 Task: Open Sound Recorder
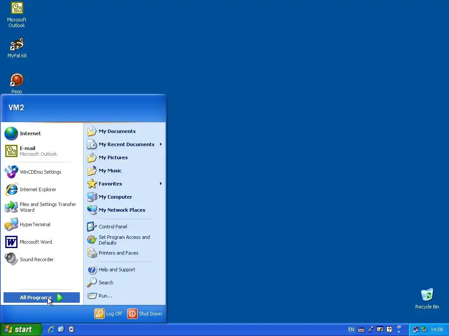pos(42,259)
